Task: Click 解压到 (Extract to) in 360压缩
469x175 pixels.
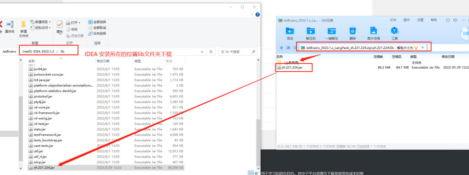Action: [x=311, y=33]
